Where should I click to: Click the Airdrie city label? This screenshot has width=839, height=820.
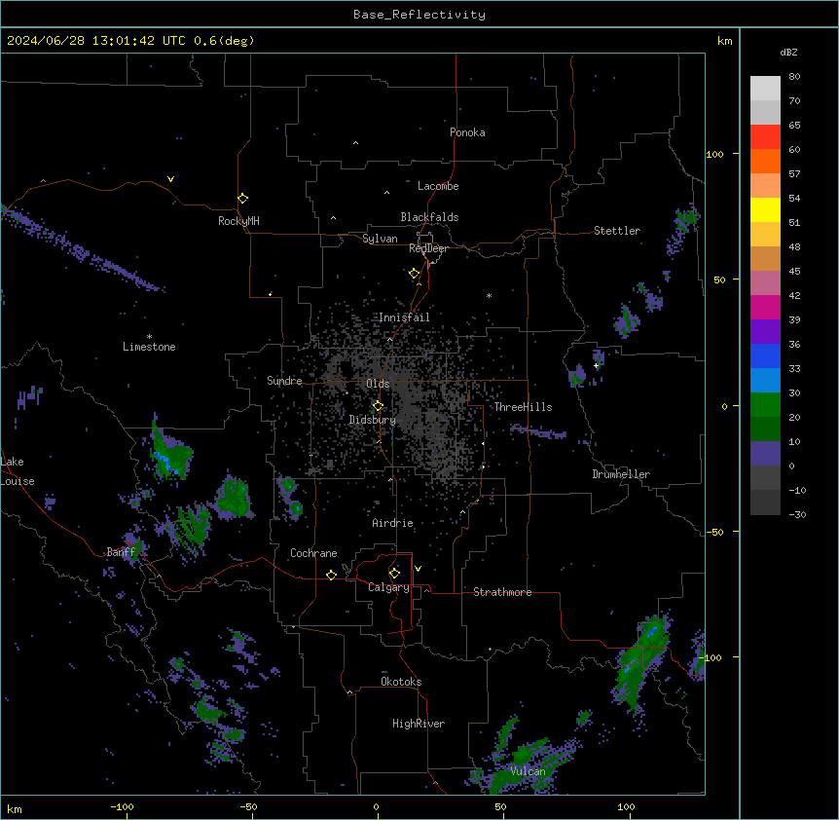[392, 523]
